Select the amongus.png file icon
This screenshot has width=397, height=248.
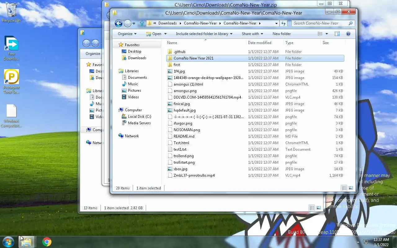pyautogui.click(x=170, y=91)
